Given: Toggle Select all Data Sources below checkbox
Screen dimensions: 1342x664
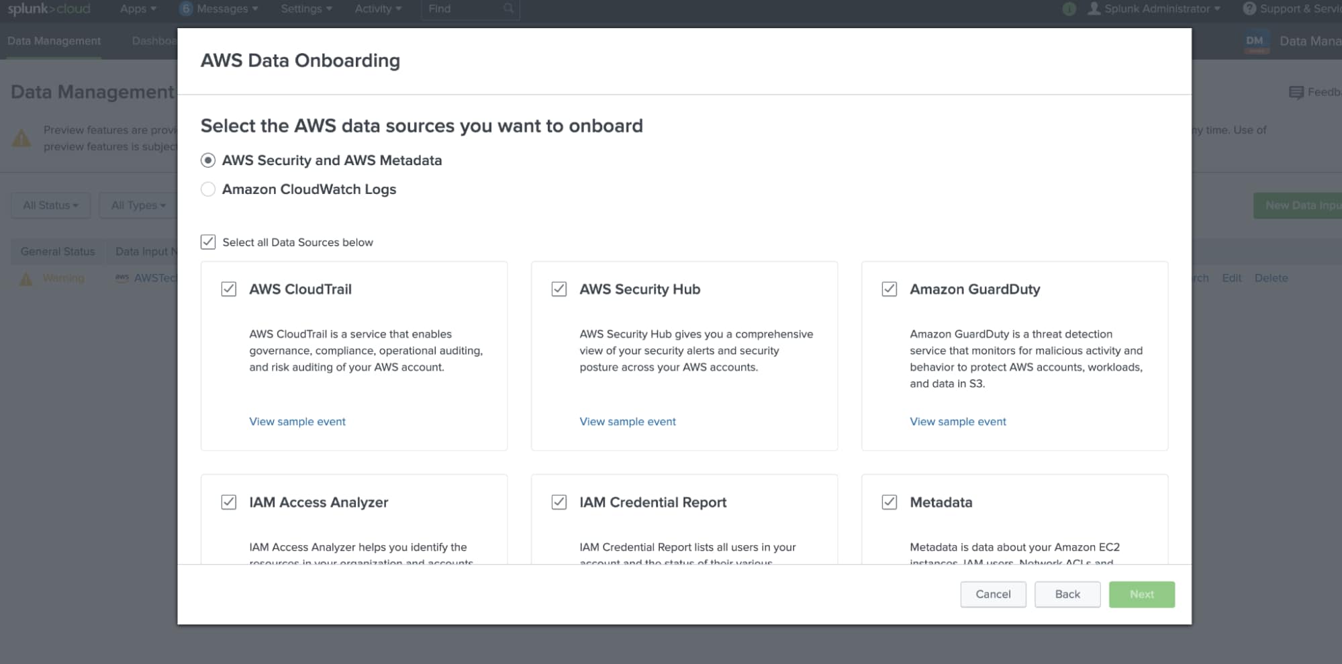Looking at the screenshot, I should coord(208,242).
